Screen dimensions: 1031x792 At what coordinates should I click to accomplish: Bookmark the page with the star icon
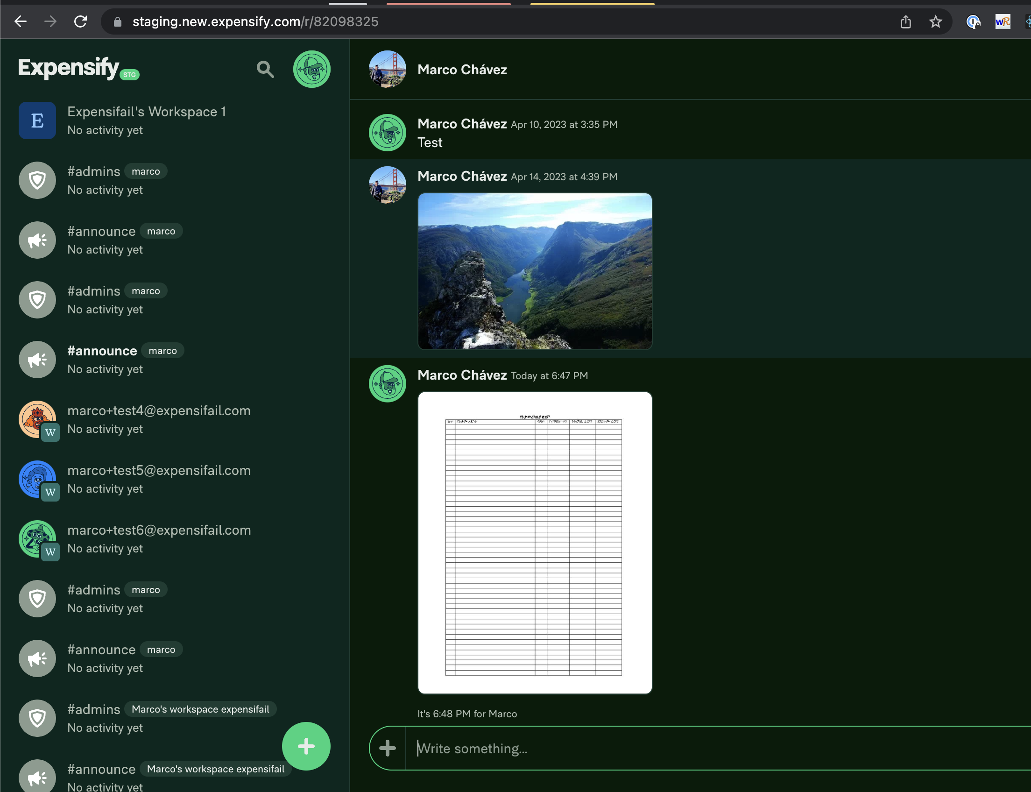click(x=935, y=21)
